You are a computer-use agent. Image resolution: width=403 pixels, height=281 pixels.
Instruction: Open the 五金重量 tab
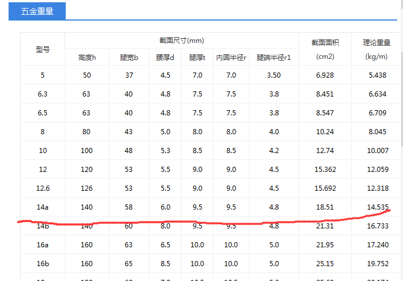coord(37,11)
